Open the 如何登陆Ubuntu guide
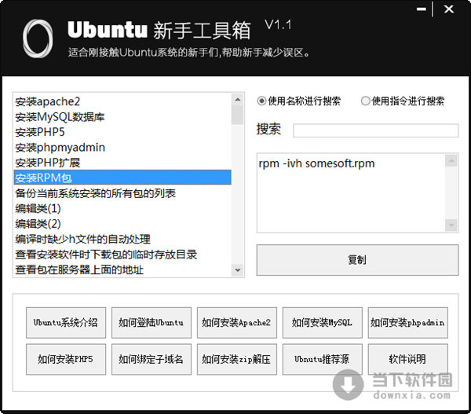 [152, 323]
